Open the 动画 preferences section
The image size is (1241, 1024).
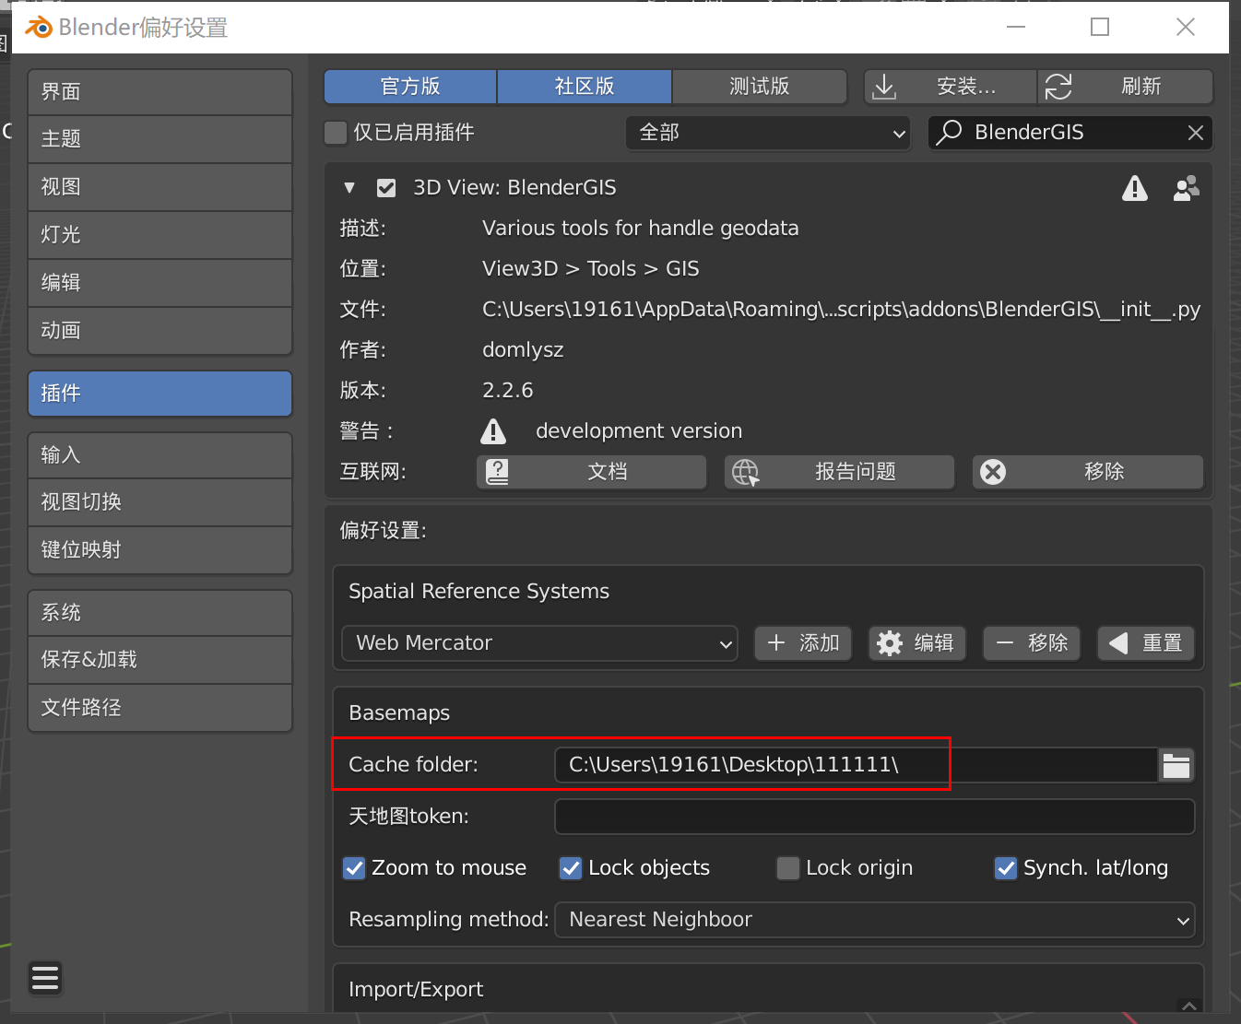click(160, 331)
